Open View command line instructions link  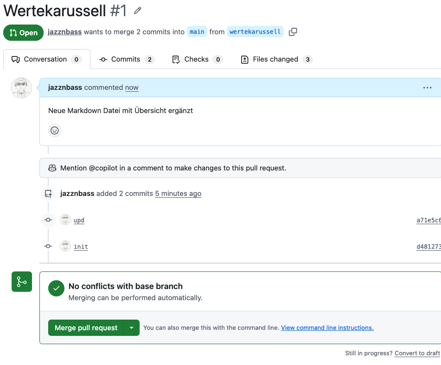point(327,328)
